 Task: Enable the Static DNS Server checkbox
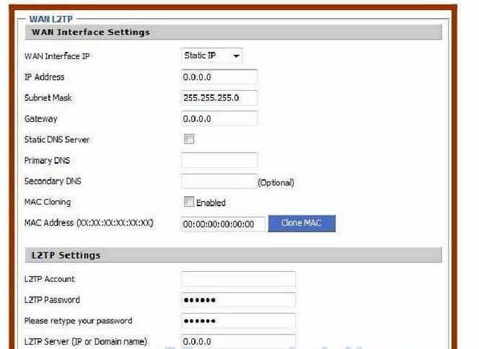click(x=189, y=139)
